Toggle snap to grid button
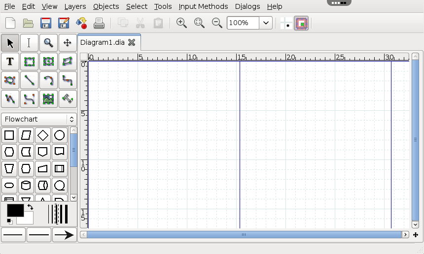This screenshot has height=254, width=424. point(285,23)
